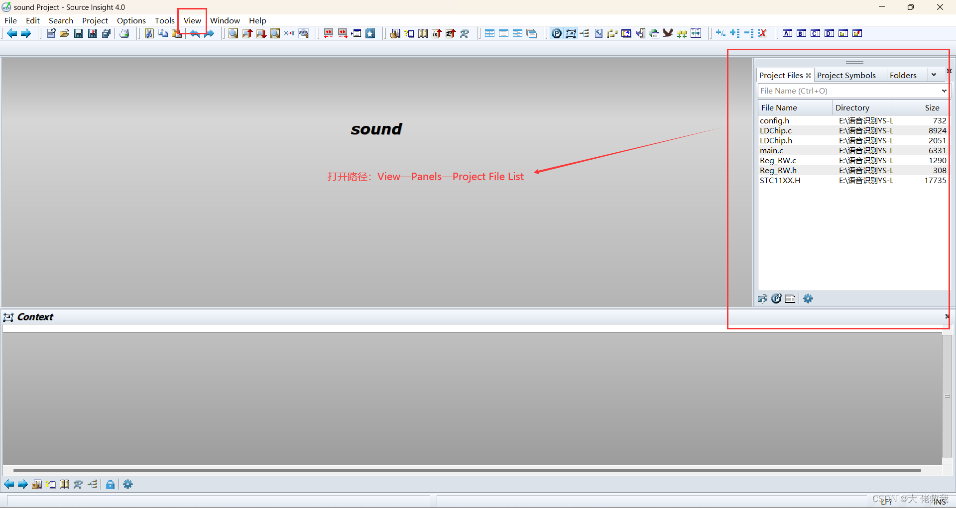Select the Folders tab
956x508 pixels.
click(x=903, y=75)
